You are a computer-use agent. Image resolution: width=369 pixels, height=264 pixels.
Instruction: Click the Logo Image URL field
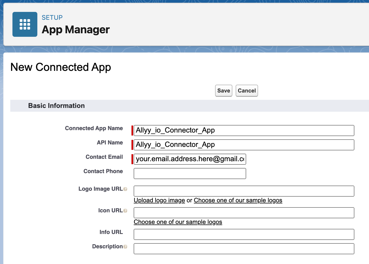[243, 191]
